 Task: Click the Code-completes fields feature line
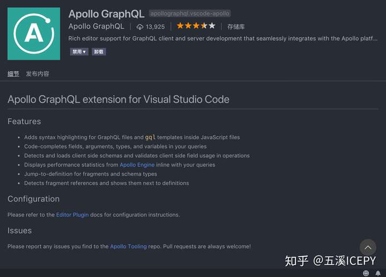pyautogui.click(x=115, y=147)
